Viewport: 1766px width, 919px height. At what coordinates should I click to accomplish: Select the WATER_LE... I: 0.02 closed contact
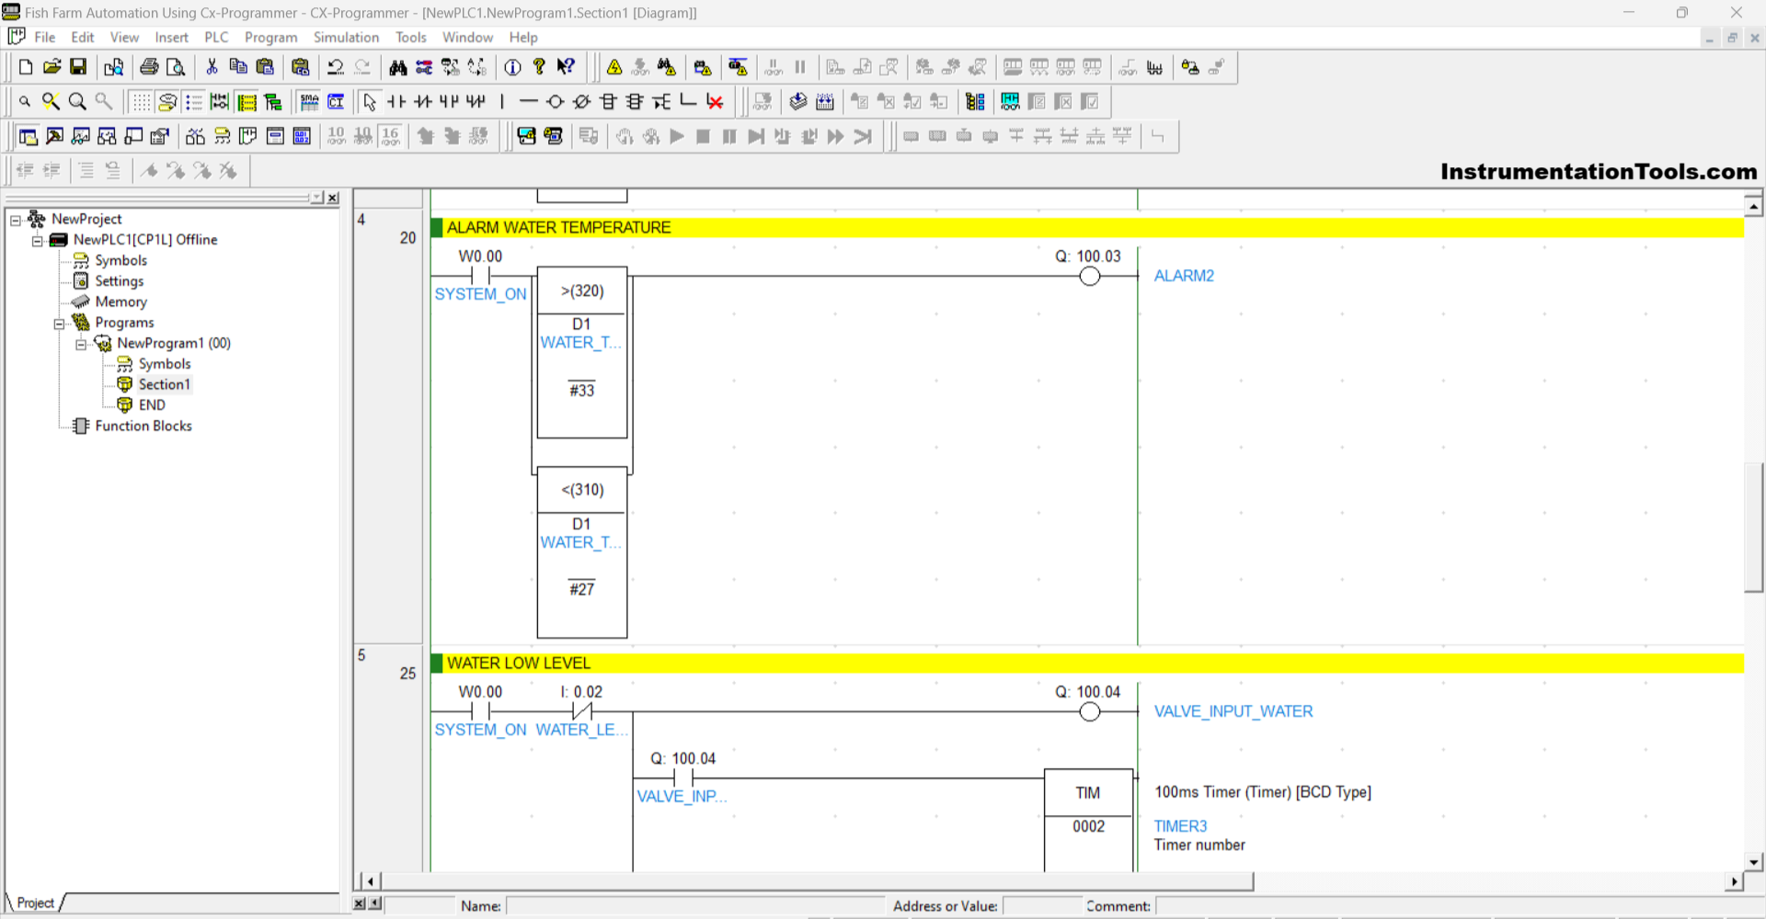tap(581, 711)
